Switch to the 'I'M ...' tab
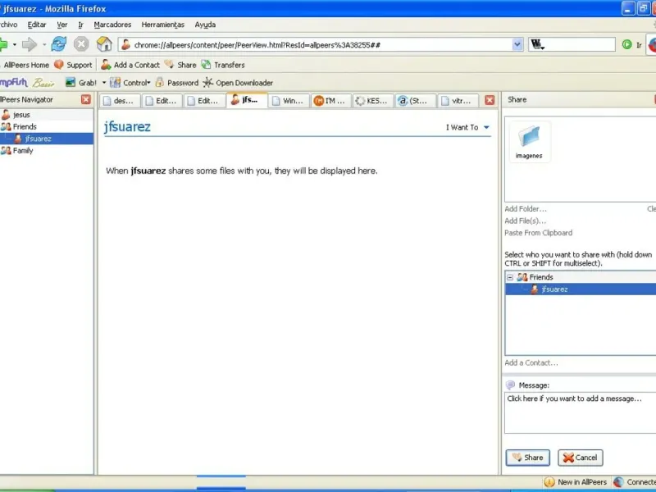The image size is (656, 492). tap(331, 101)
